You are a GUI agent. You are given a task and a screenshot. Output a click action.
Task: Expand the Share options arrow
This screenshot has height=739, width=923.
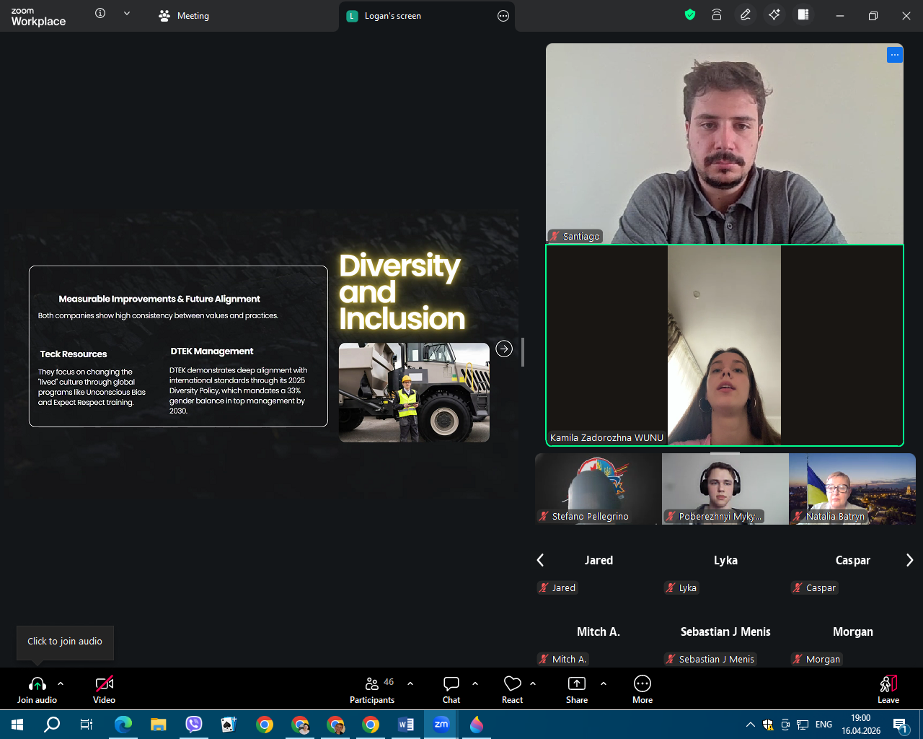click(x=604, y=683)
